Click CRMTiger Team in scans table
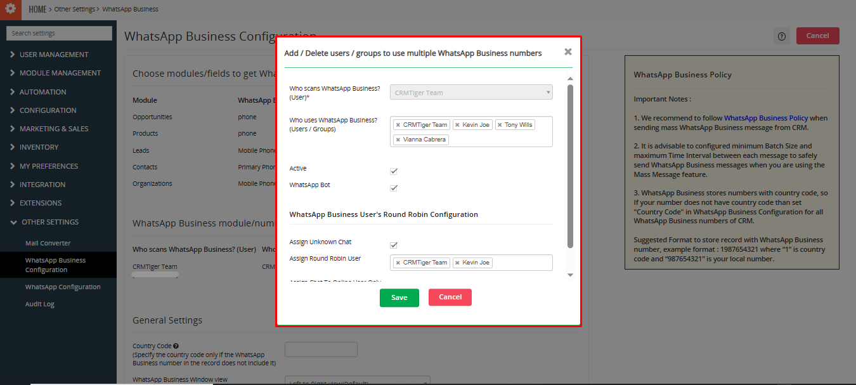The image size is (856, 385). coord(155,266)
